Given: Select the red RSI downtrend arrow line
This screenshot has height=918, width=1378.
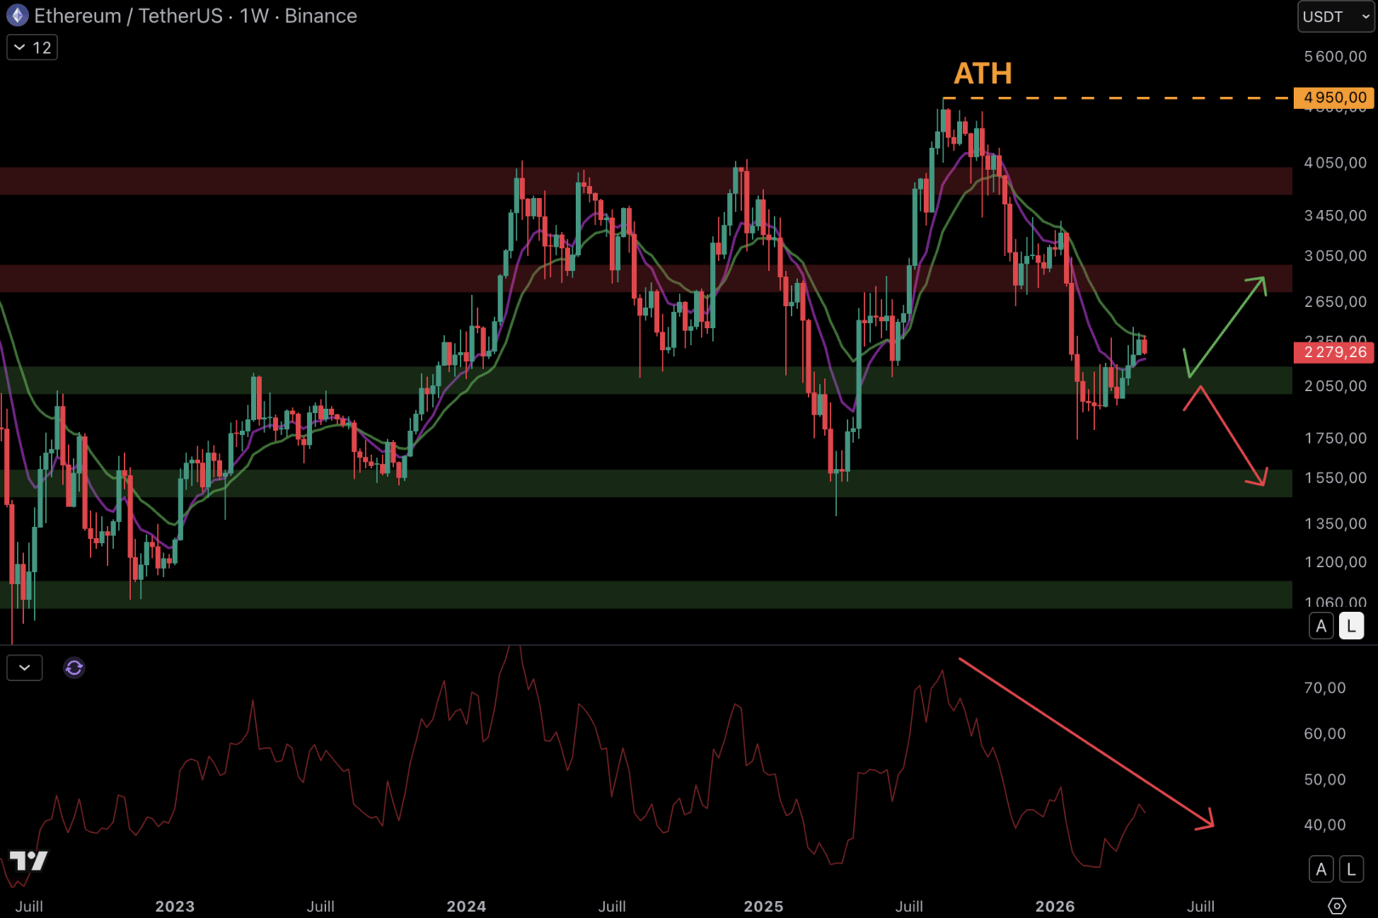Looking at the screenshot, I should point(1085,741).
